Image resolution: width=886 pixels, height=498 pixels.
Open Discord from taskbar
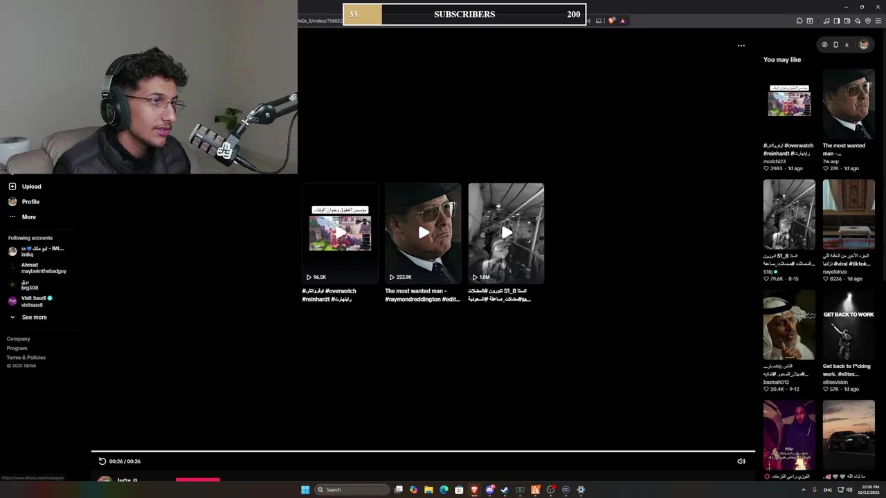click(x=489, y=490)
